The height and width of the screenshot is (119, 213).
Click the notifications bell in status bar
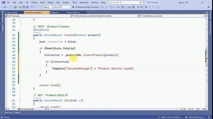pyautogui.click(x=209, y=117)
